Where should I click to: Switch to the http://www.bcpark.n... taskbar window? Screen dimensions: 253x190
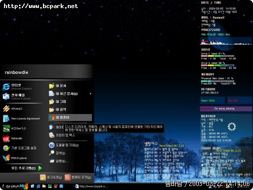point(92,186)
